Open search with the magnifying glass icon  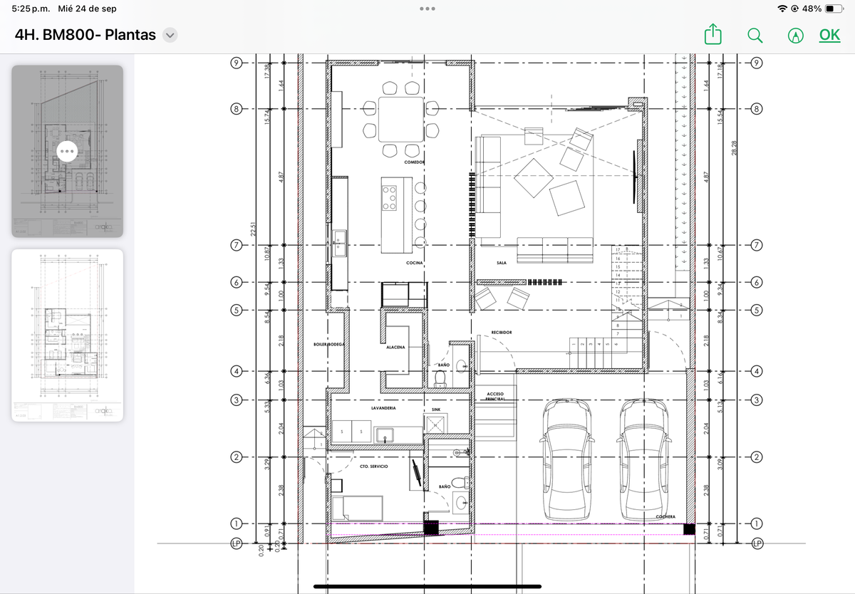(755, 36)
